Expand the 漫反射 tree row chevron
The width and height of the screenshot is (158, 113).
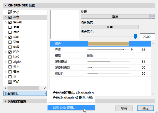(6, 22)
